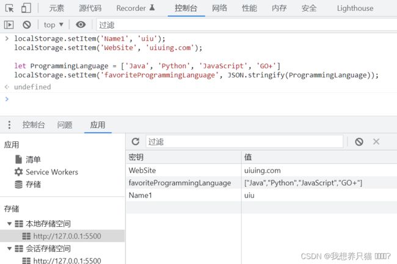This screenshot has width=397, height=264.
Task: Select the drawer 应用 tab
Action: [98, 125]
